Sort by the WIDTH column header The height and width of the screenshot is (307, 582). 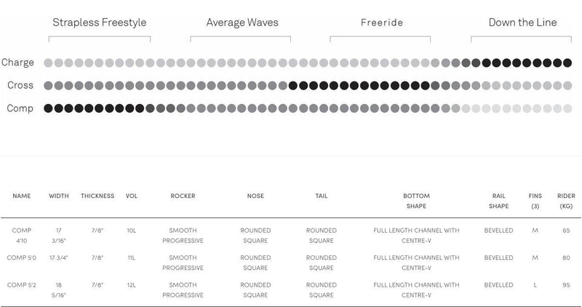[59, 196]
